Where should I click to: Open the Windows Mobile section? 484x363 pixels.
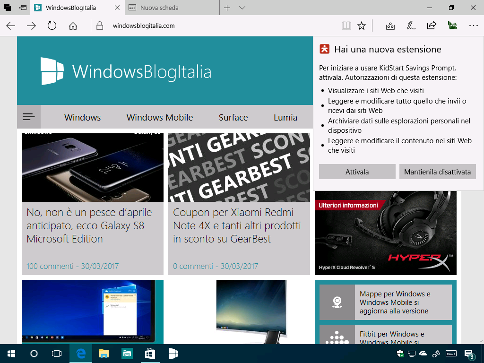160,117
